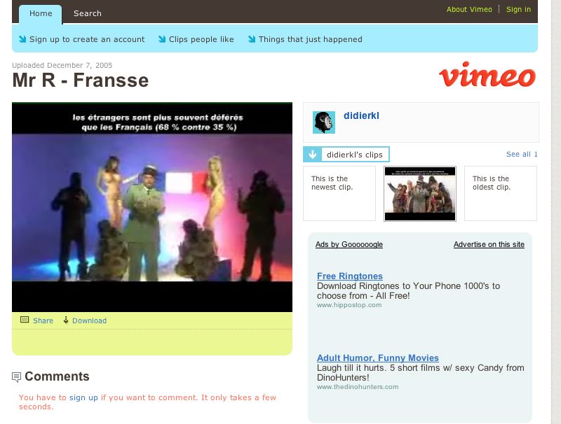Click arrow icon beside Things that just happened

click(252, 39)
